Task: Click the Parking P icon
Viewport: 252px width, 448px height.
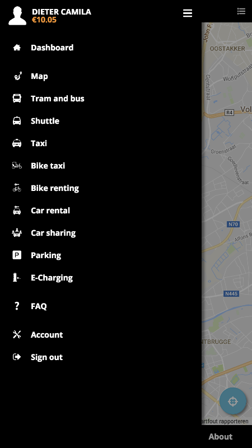Action: click(17, 255)
